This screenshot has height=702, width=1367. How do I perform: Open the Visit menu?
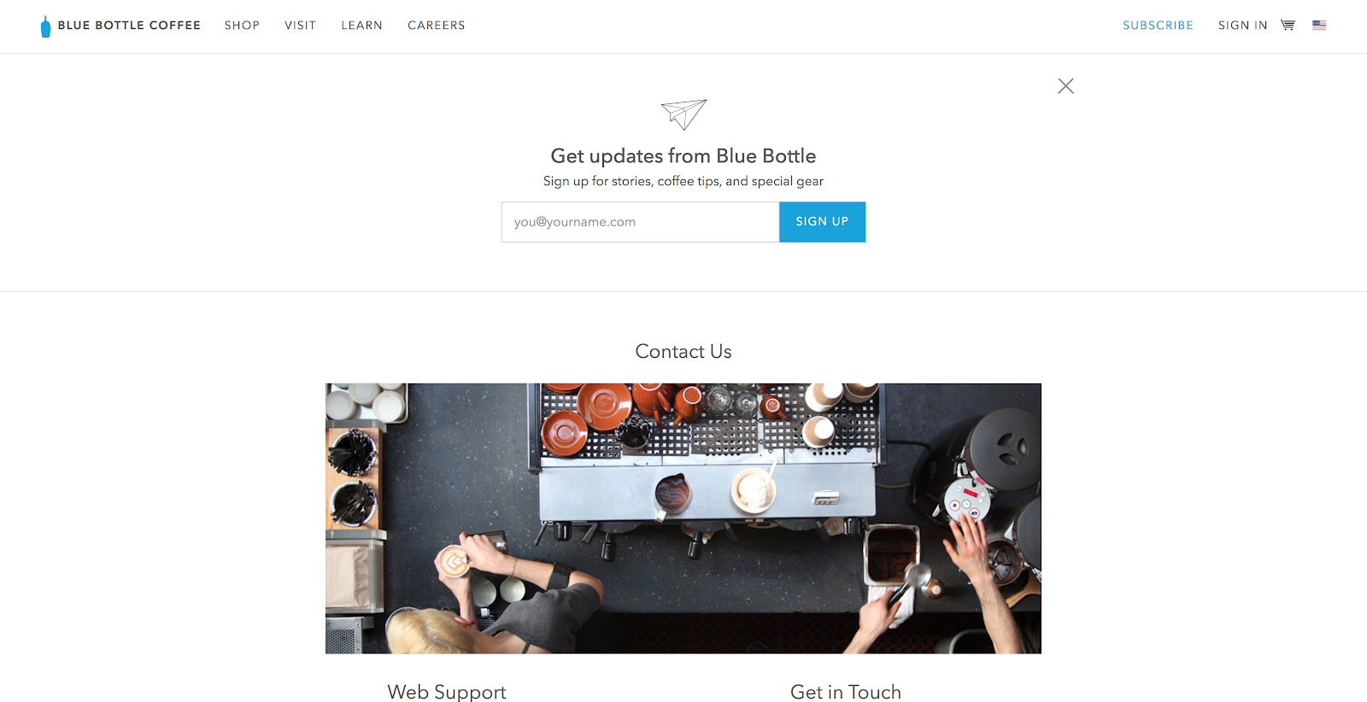(300, 26)
